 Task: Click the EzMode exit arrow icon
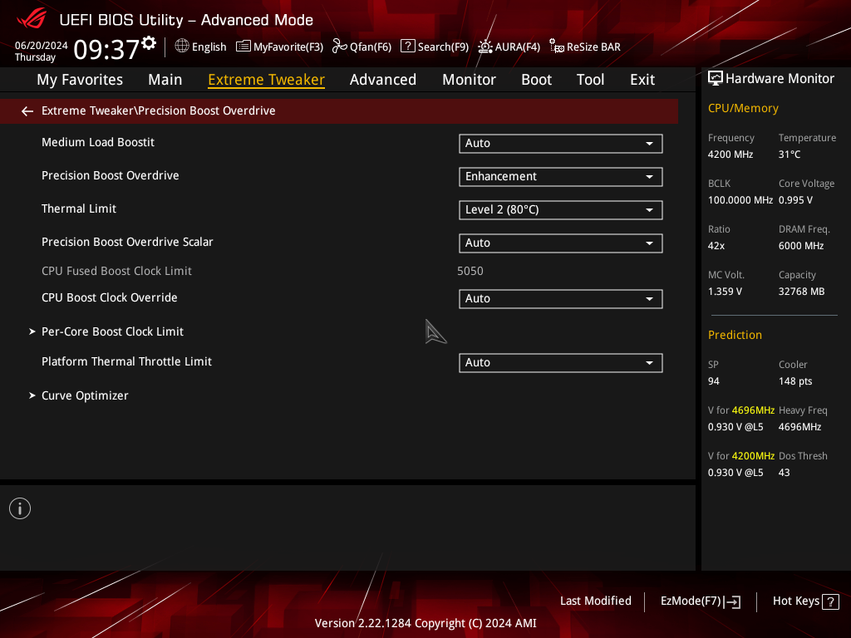(x=733, y=601)
